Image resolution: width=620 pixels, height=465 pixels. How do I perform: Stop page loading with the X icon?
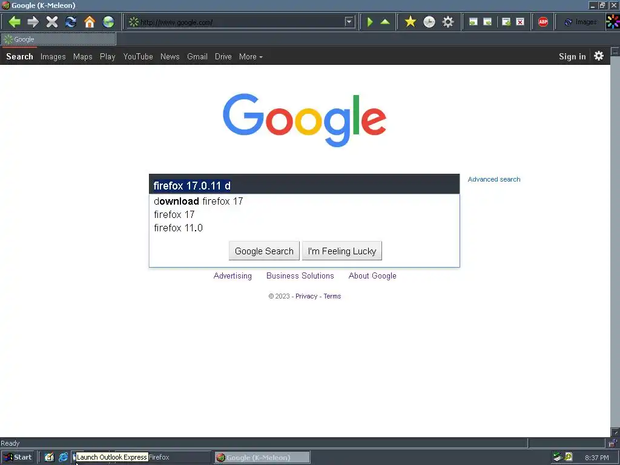[52, 22]
